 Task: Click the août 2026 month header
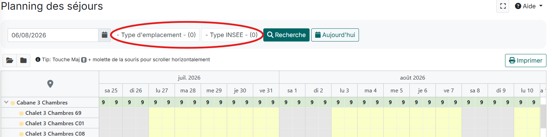click(x=413, y=77)
